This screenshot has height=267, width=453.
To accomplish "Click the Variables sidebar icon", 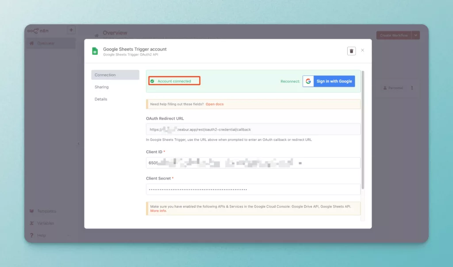I will (x=32, y=223).
